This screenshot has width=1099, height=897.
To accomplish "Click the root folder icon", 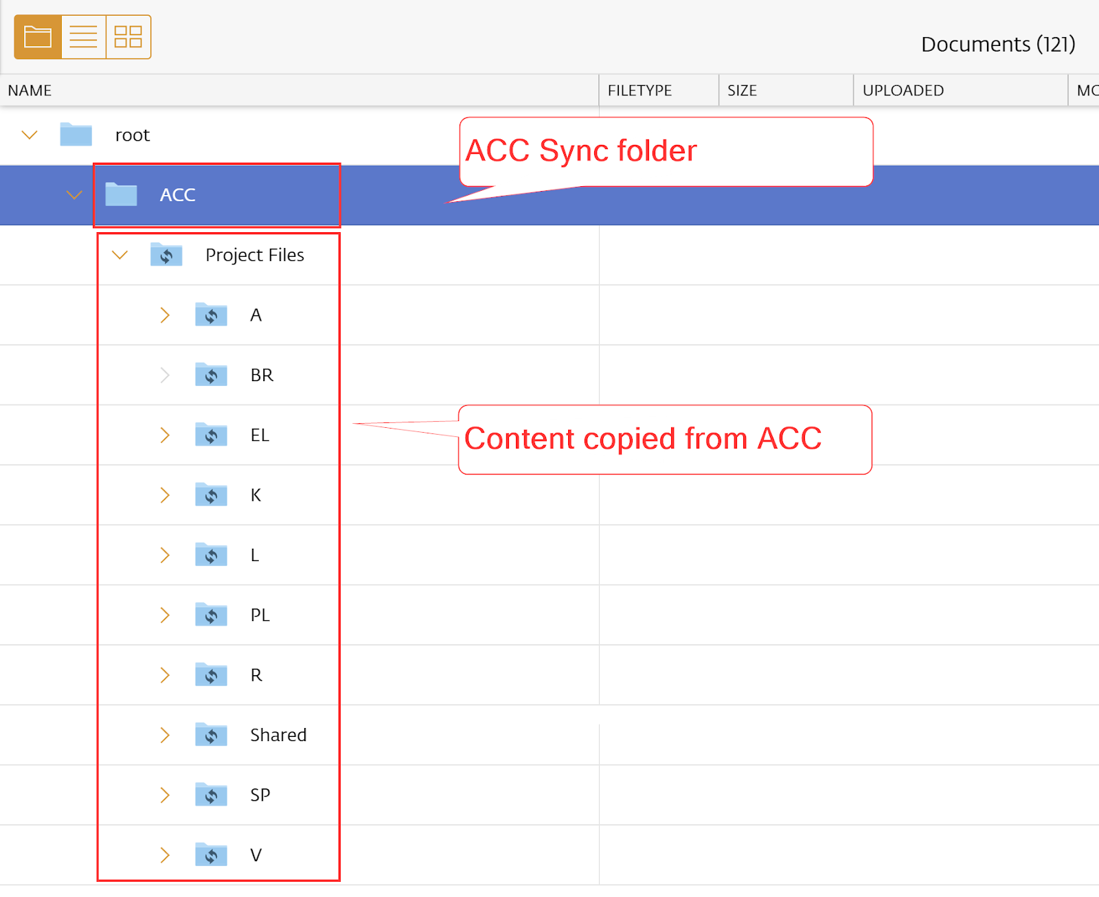I will pos(76,135).
